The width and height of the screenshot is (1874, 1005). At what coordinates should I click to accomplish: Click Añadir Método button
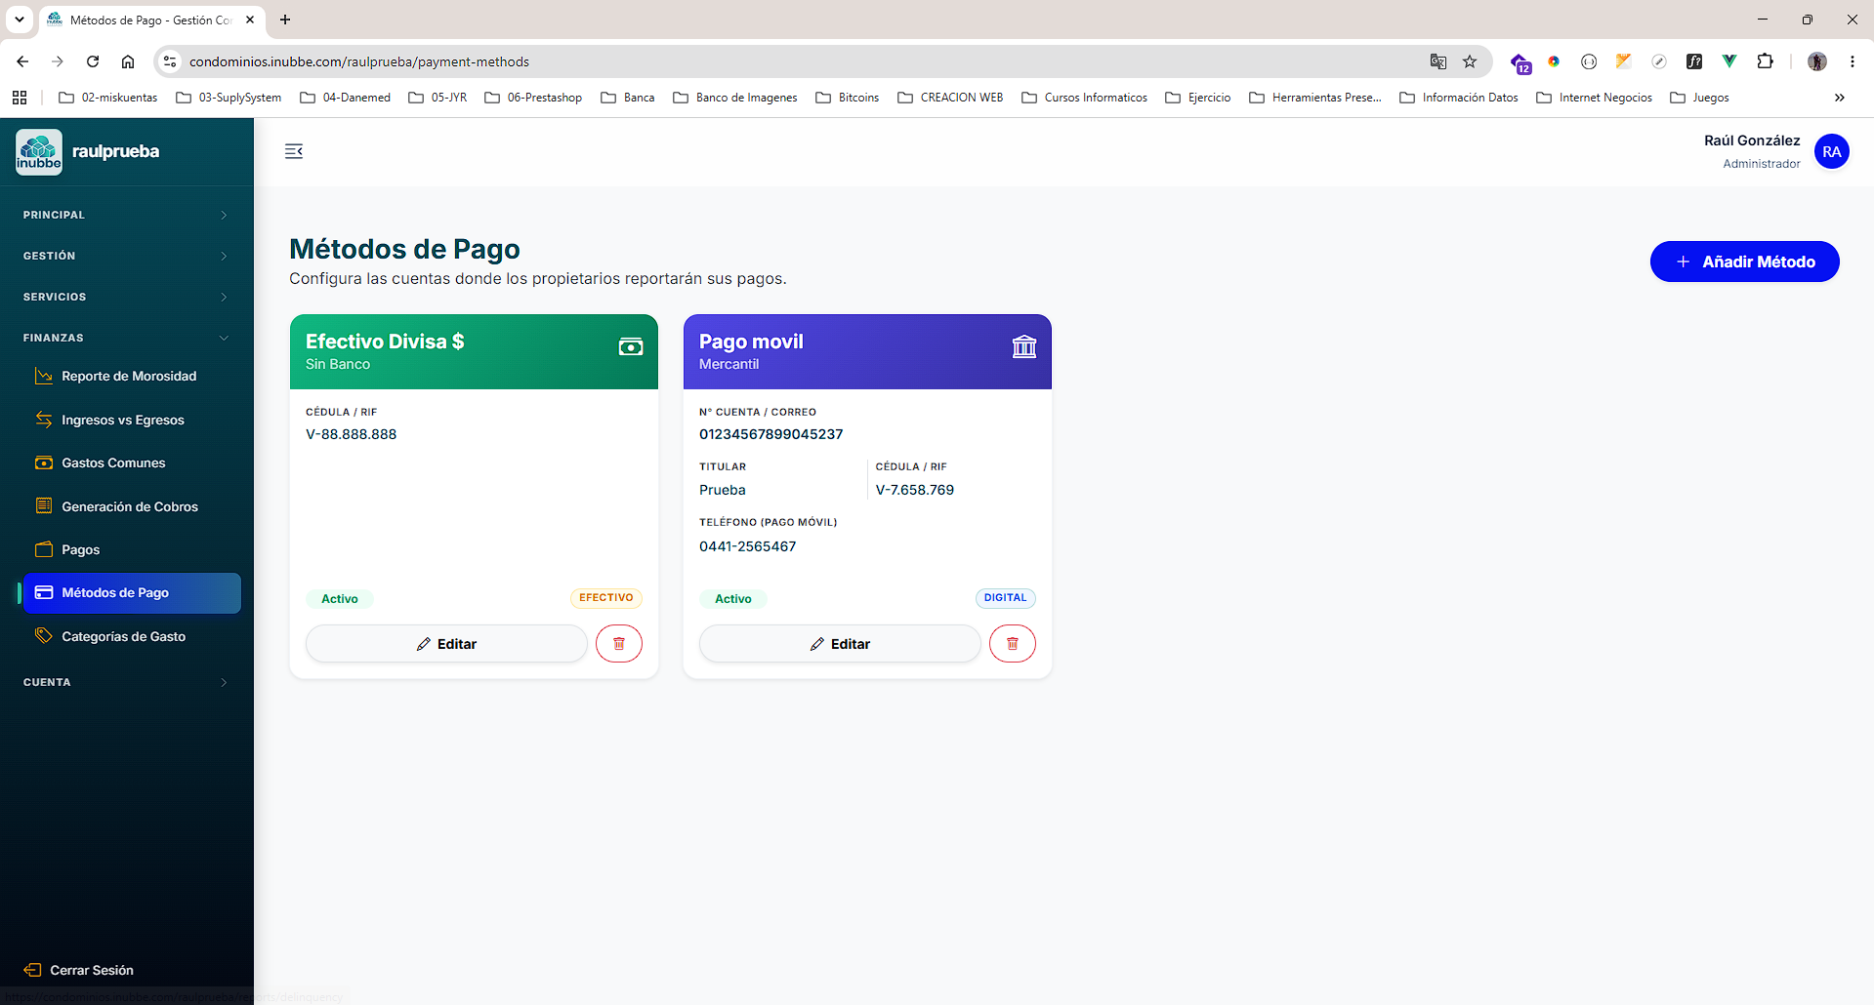point(1744,261)
